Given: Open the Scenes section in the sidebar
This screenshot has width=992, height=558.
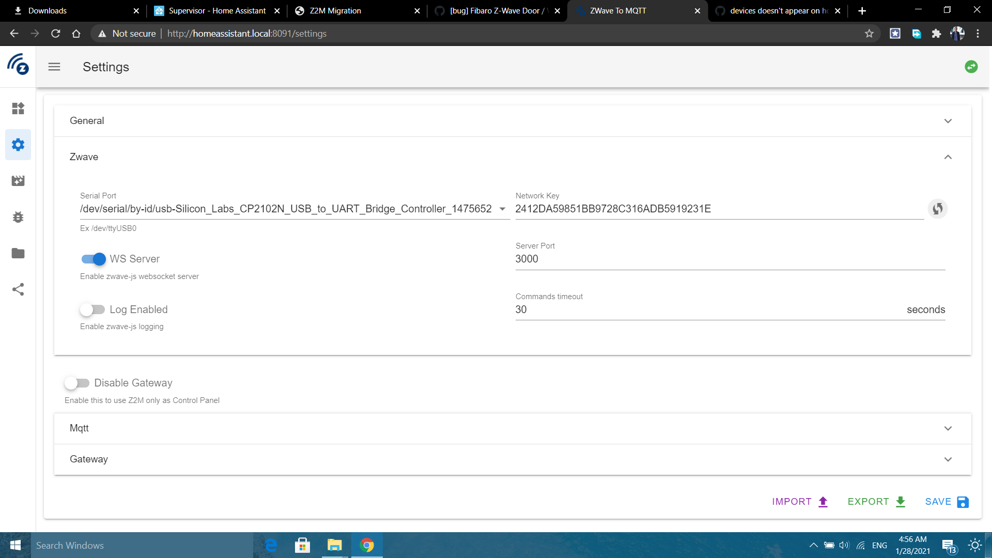Looking at the screenshot, I should point(18,181).
